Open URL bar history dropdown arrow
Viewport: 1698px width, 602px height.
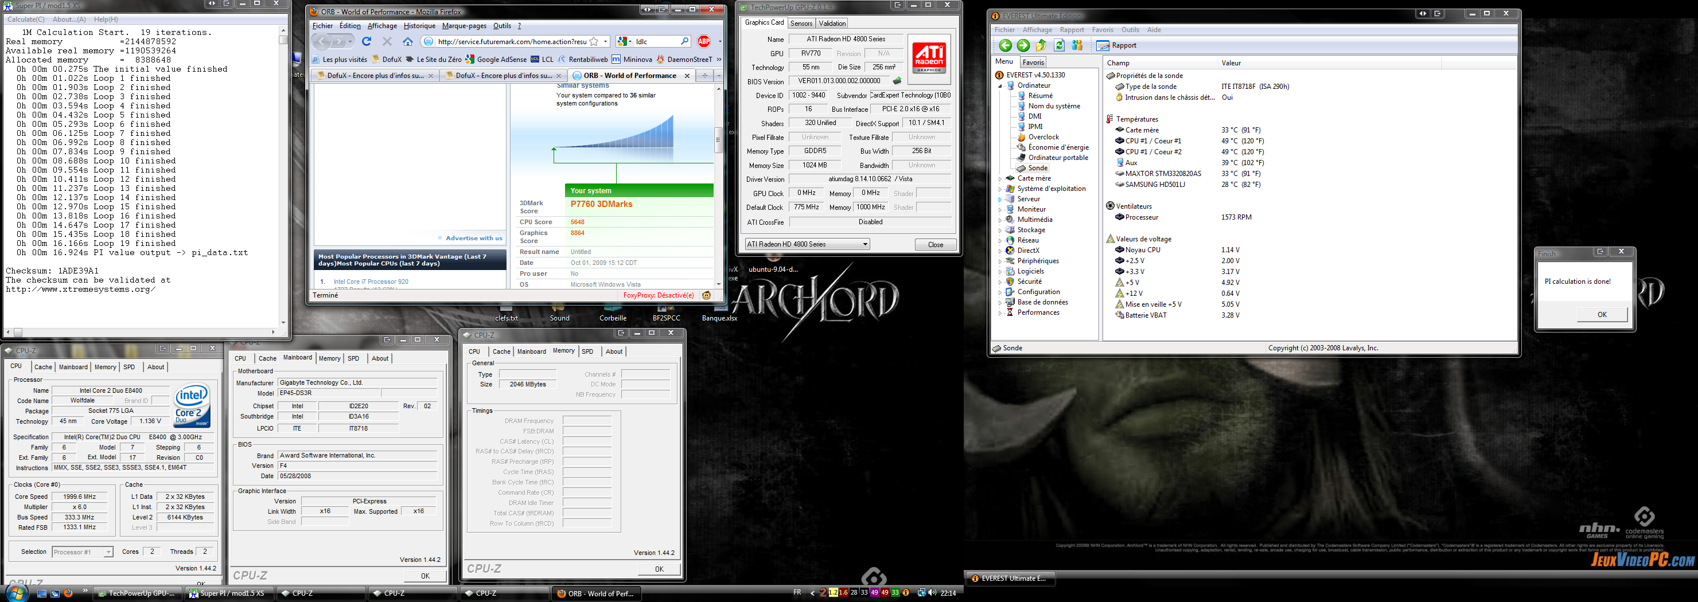click(x=605, y=41)
